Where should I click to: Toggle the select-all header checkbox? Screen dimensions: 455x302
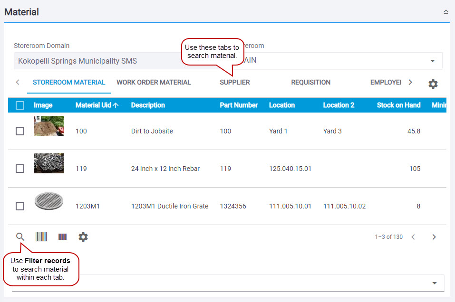click(20, 105)
